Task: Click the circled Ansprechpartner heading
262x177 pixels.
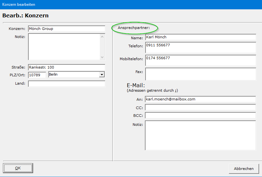Action: click(135, 28)
